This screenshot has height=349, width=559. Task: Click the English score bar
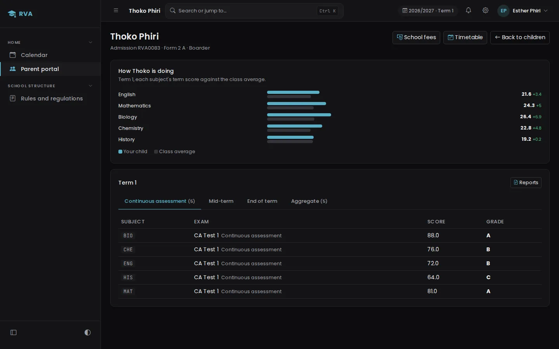pyautogui.click(x=293, y=92)
